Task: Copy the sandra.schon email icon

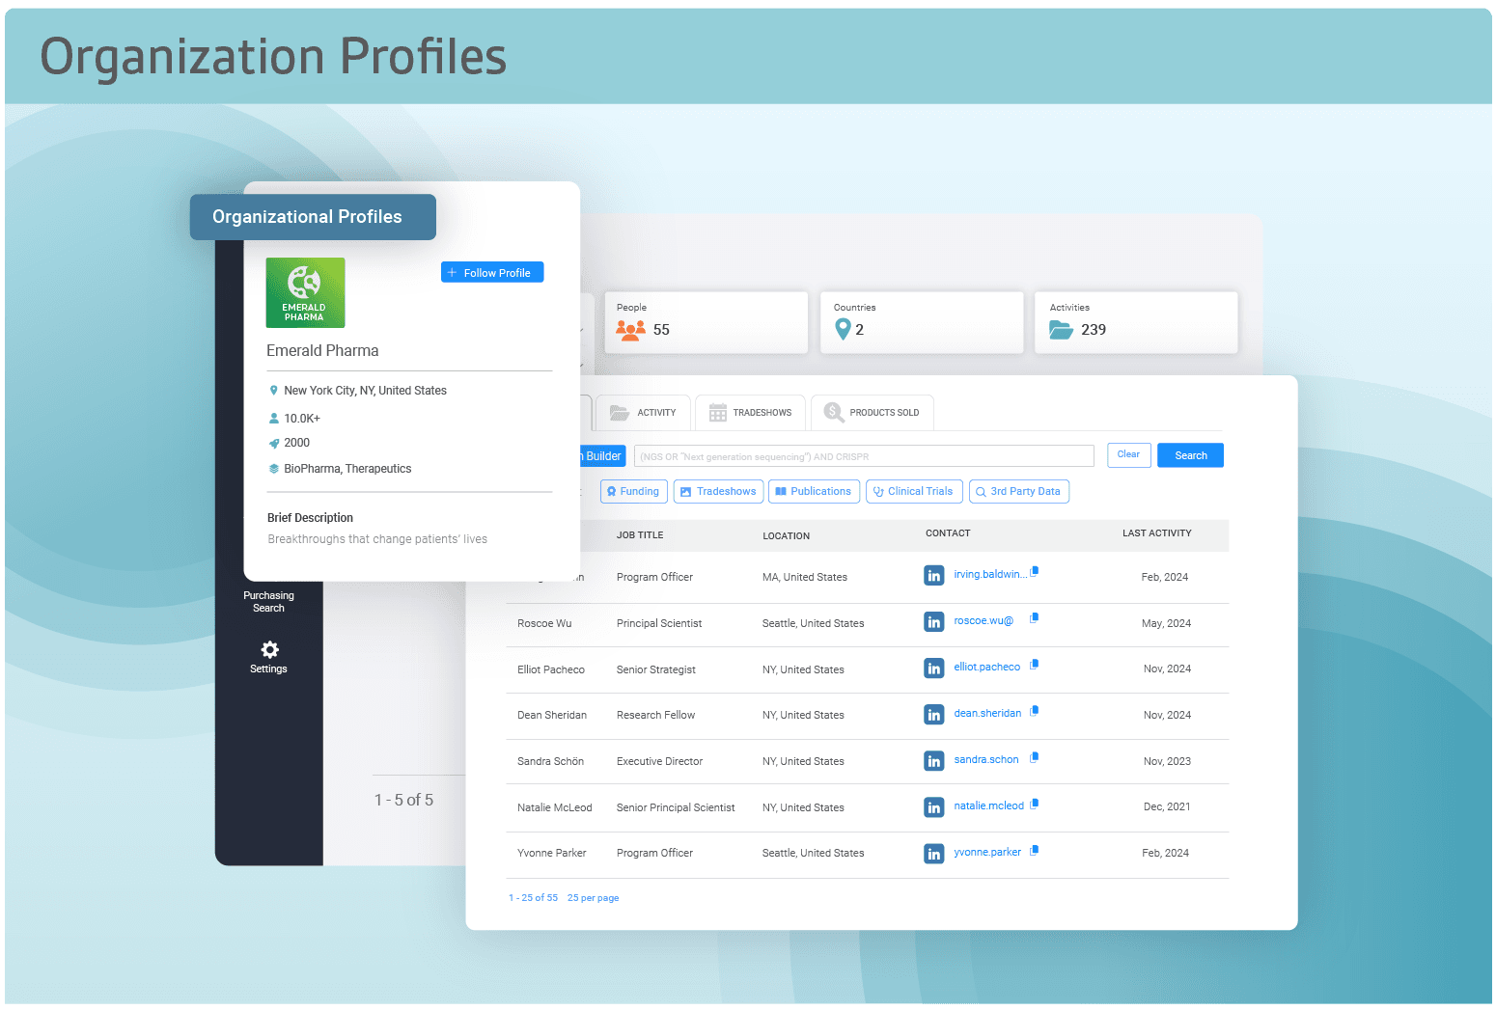Action: [1035, 756]
